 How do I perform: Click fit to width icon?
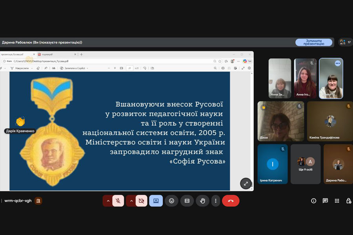tap(121, 68)
